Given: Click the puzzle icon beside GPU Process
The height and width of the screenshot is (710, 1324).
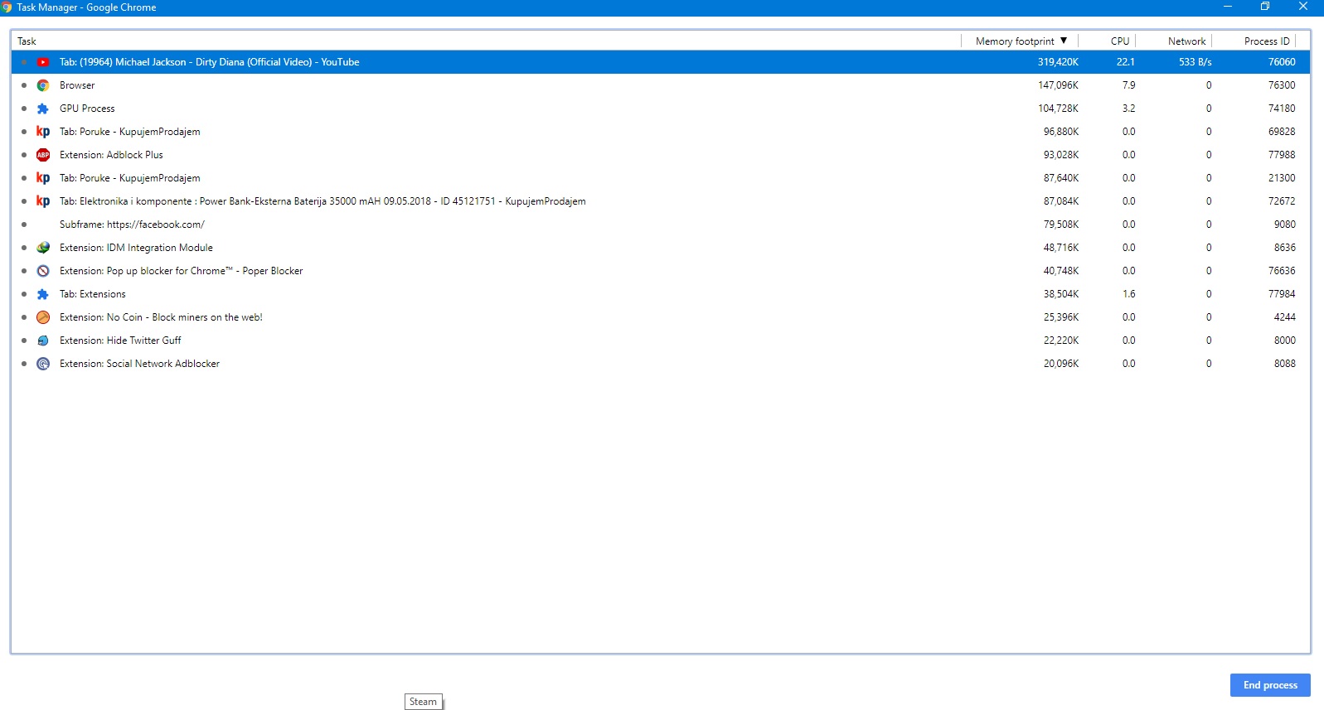Looking at the screenshot, I should coord(43,109).
